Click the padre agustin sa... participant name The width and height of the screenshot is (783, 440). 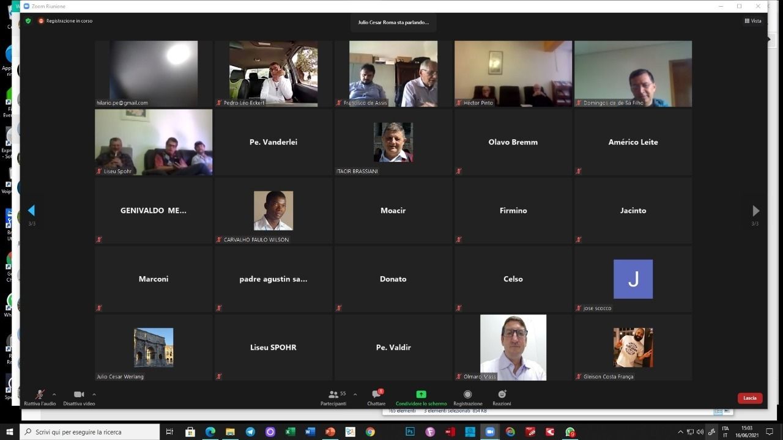(x=273, y=279)
